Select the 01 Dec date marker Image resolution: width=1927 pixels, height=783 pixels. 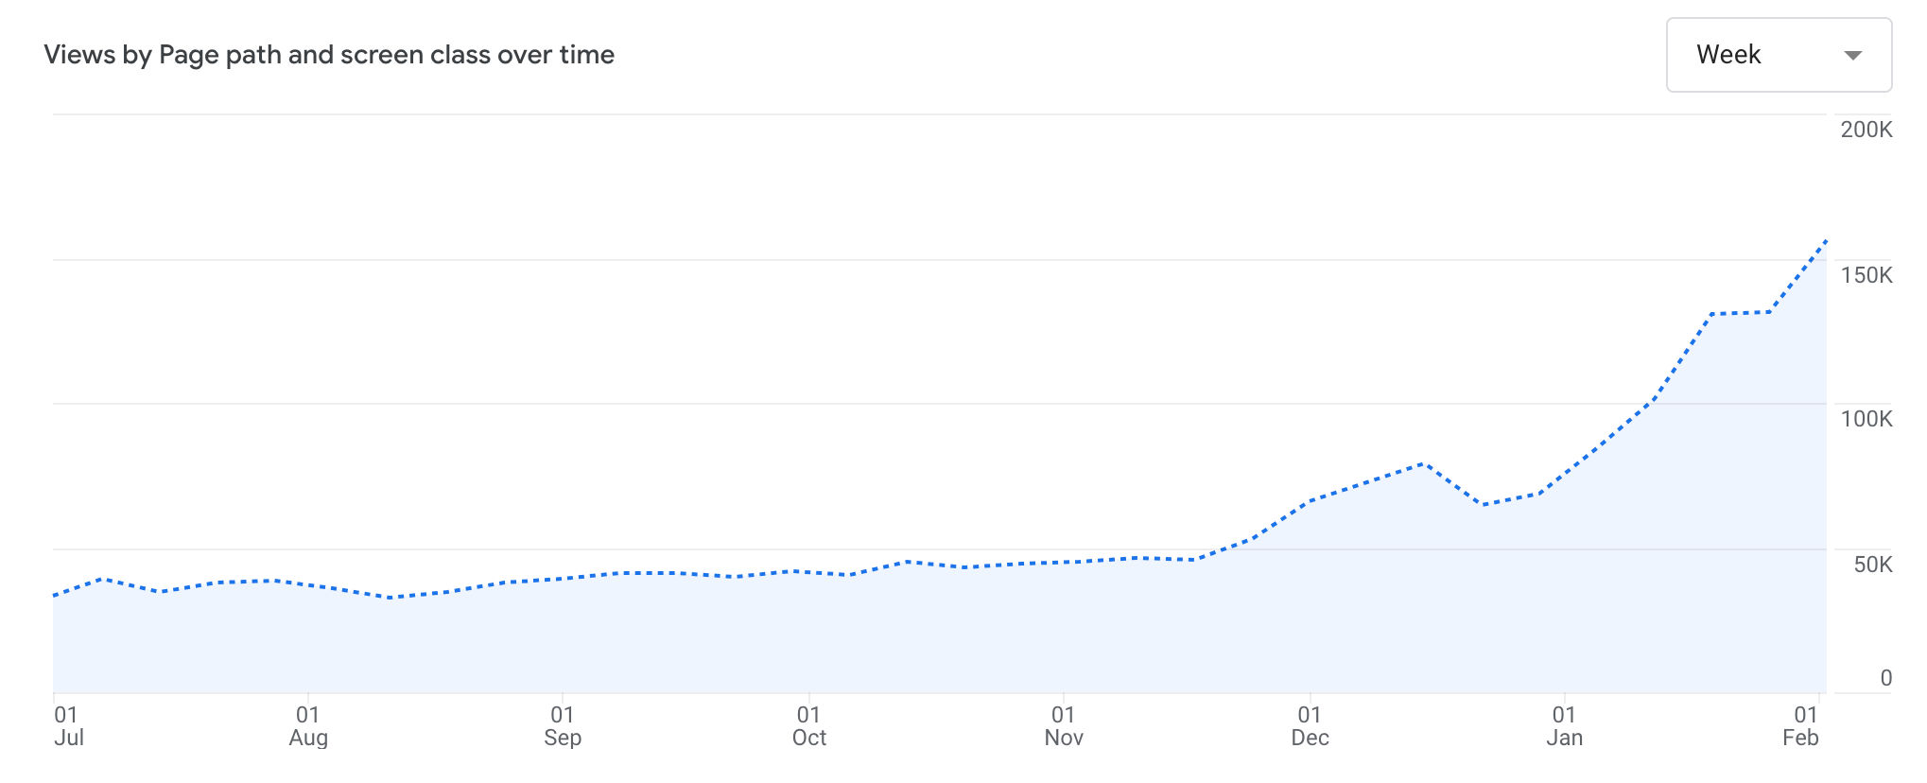pos(1310,726)
